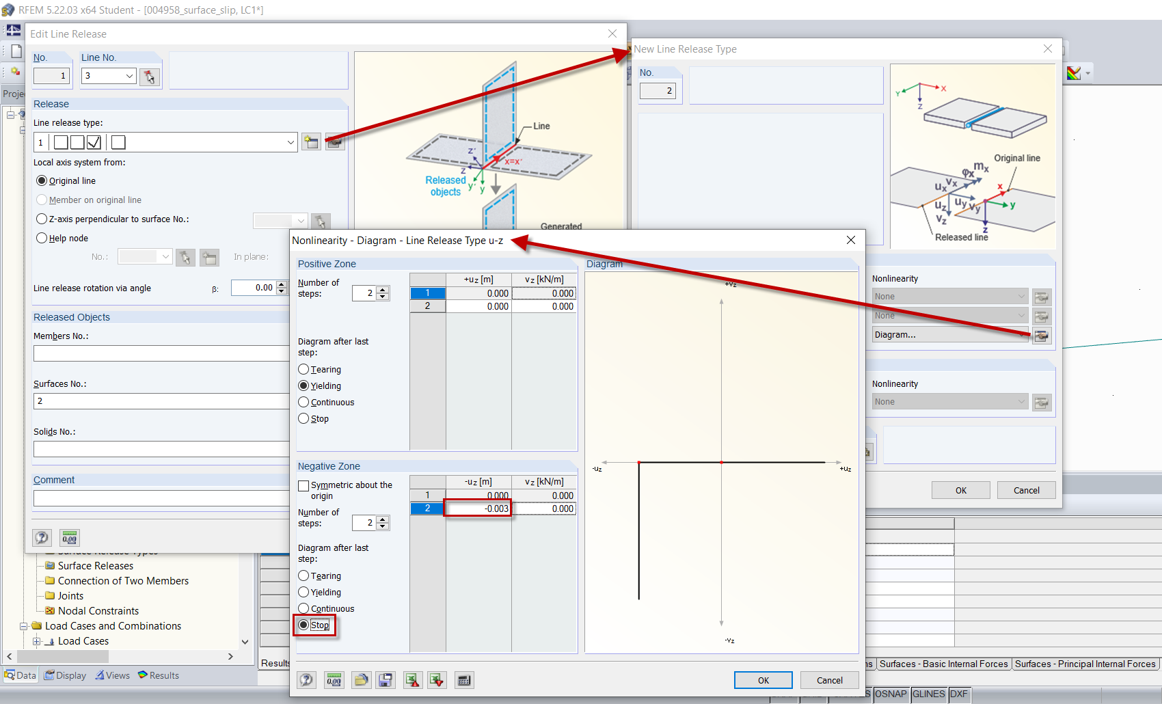This screenshot has height=704, width=1162.
Task: Open Line No. dropdown
Action: (x=129, y=76)
